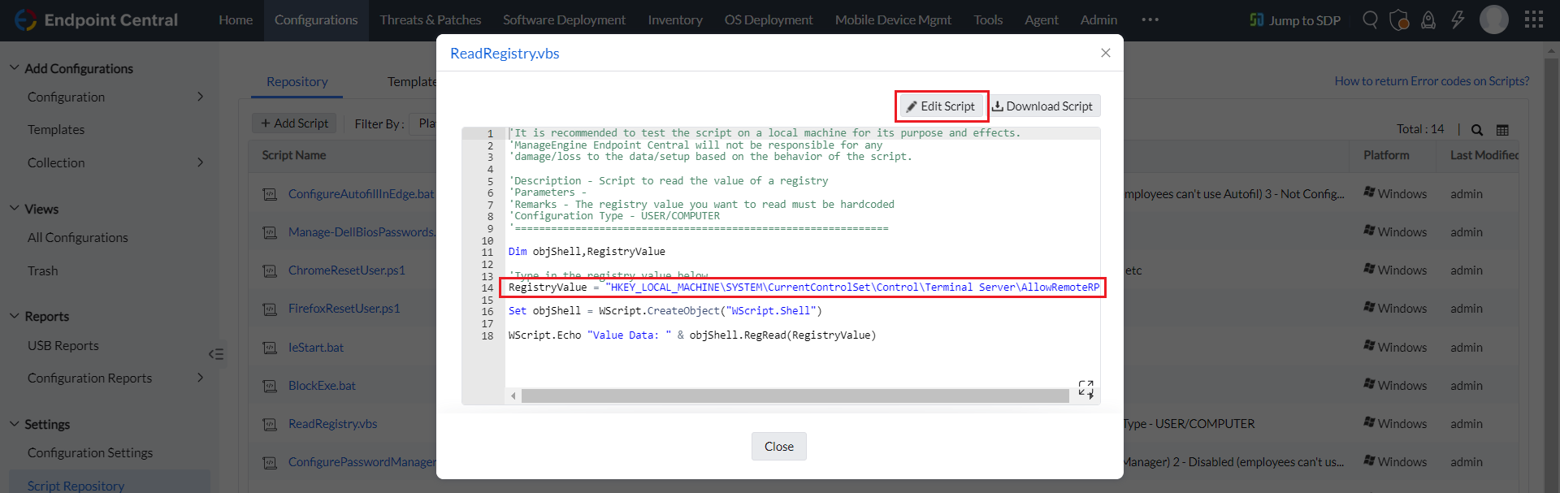Viewport: 1560px width, 493px height.
Task: Click the table search magnifier icon
Action: tap(1477, 130)
